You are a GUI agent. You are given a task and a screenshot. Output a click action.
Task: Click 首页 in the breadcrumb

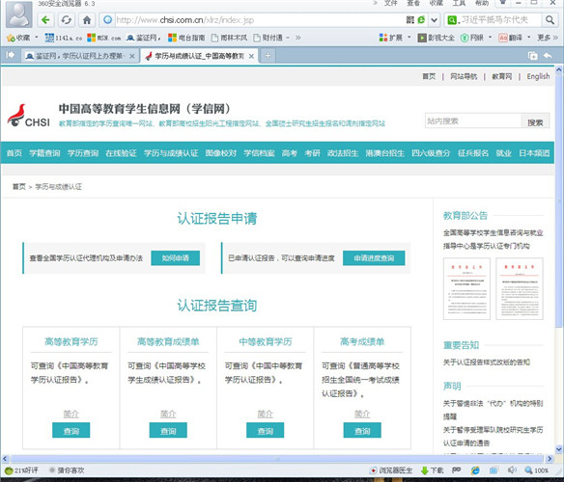click(x=19, y=186)
